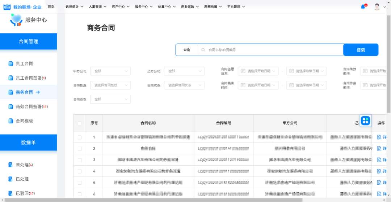Click detail icon for row 6

pyautogui.click(x=379, y=194)
